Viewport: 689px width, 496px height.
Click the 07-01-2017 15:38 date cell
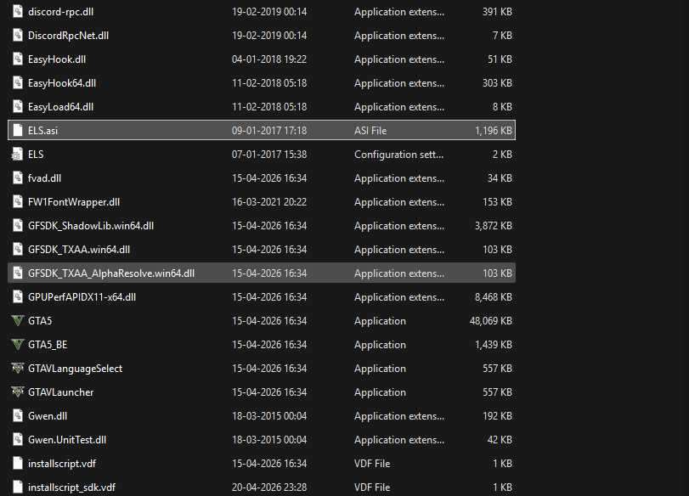[x=269, y=155]
